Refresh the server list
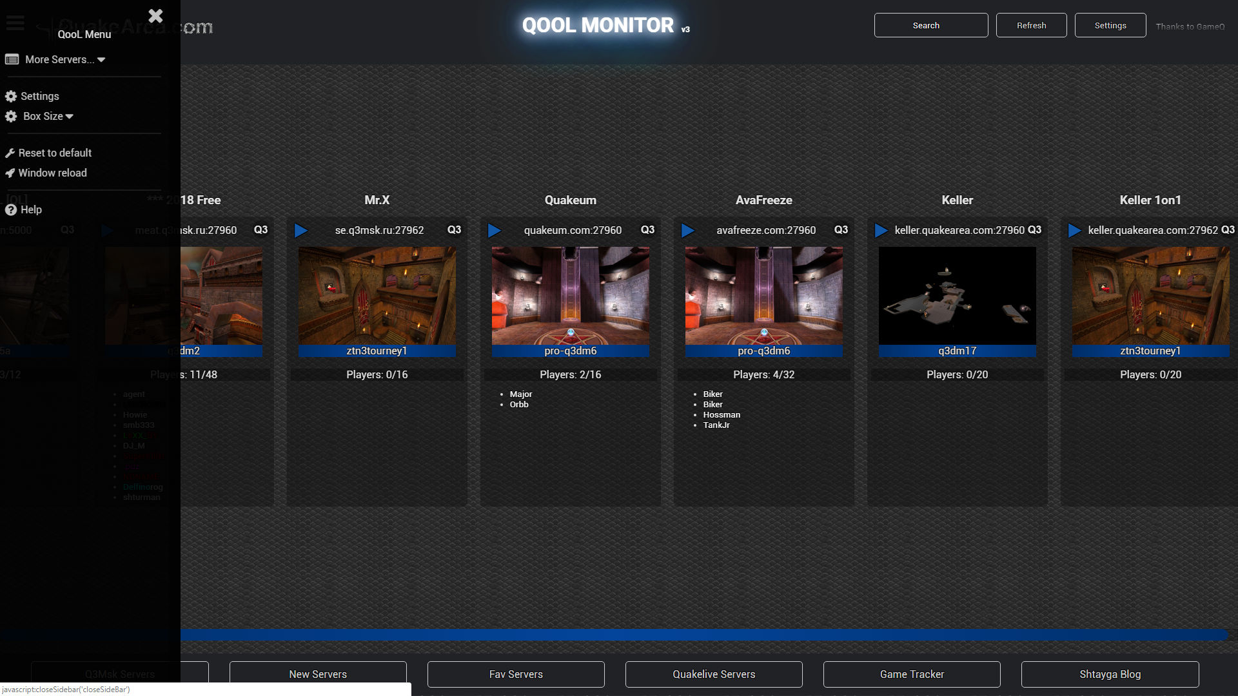Image resolution: width=1238 pixels, height=696 pixels. [x=1031, y=25]
